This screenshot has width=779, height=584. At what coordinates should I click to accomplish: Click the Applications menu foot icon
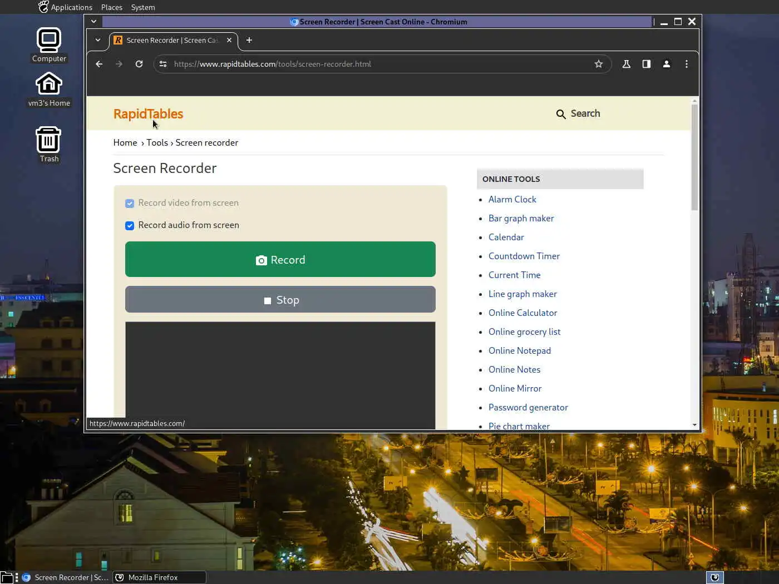43,7
